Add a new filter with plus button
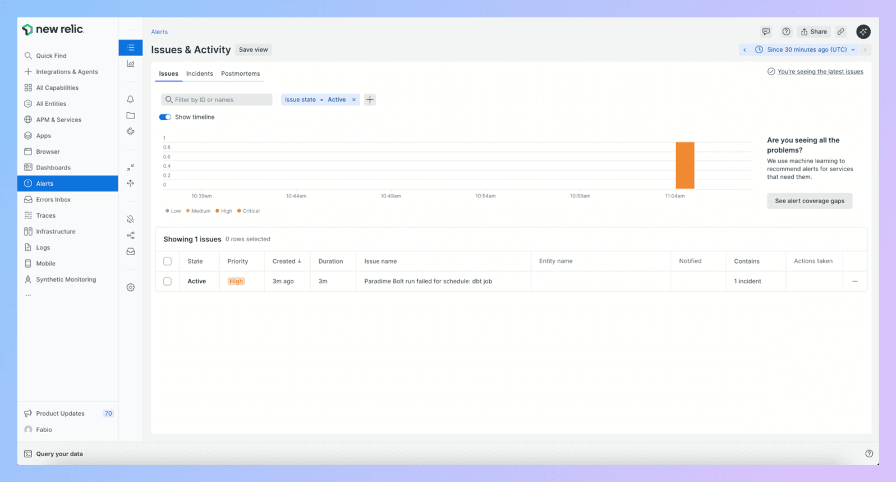The image size is (896, 482). pyautogui.click(x=370, y=100)
